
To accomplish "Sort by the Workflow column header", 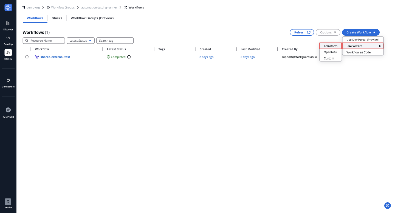I will (42, 49).
